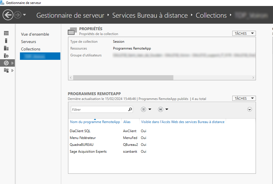The image size is (273, 184).
Task: Click the Propriétés section window icon
Action: click(x=72, y=31)
